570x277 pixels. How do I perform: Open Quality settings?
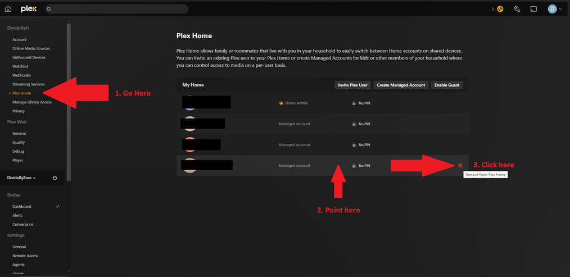pyautogui.click(x=19, y=143)
